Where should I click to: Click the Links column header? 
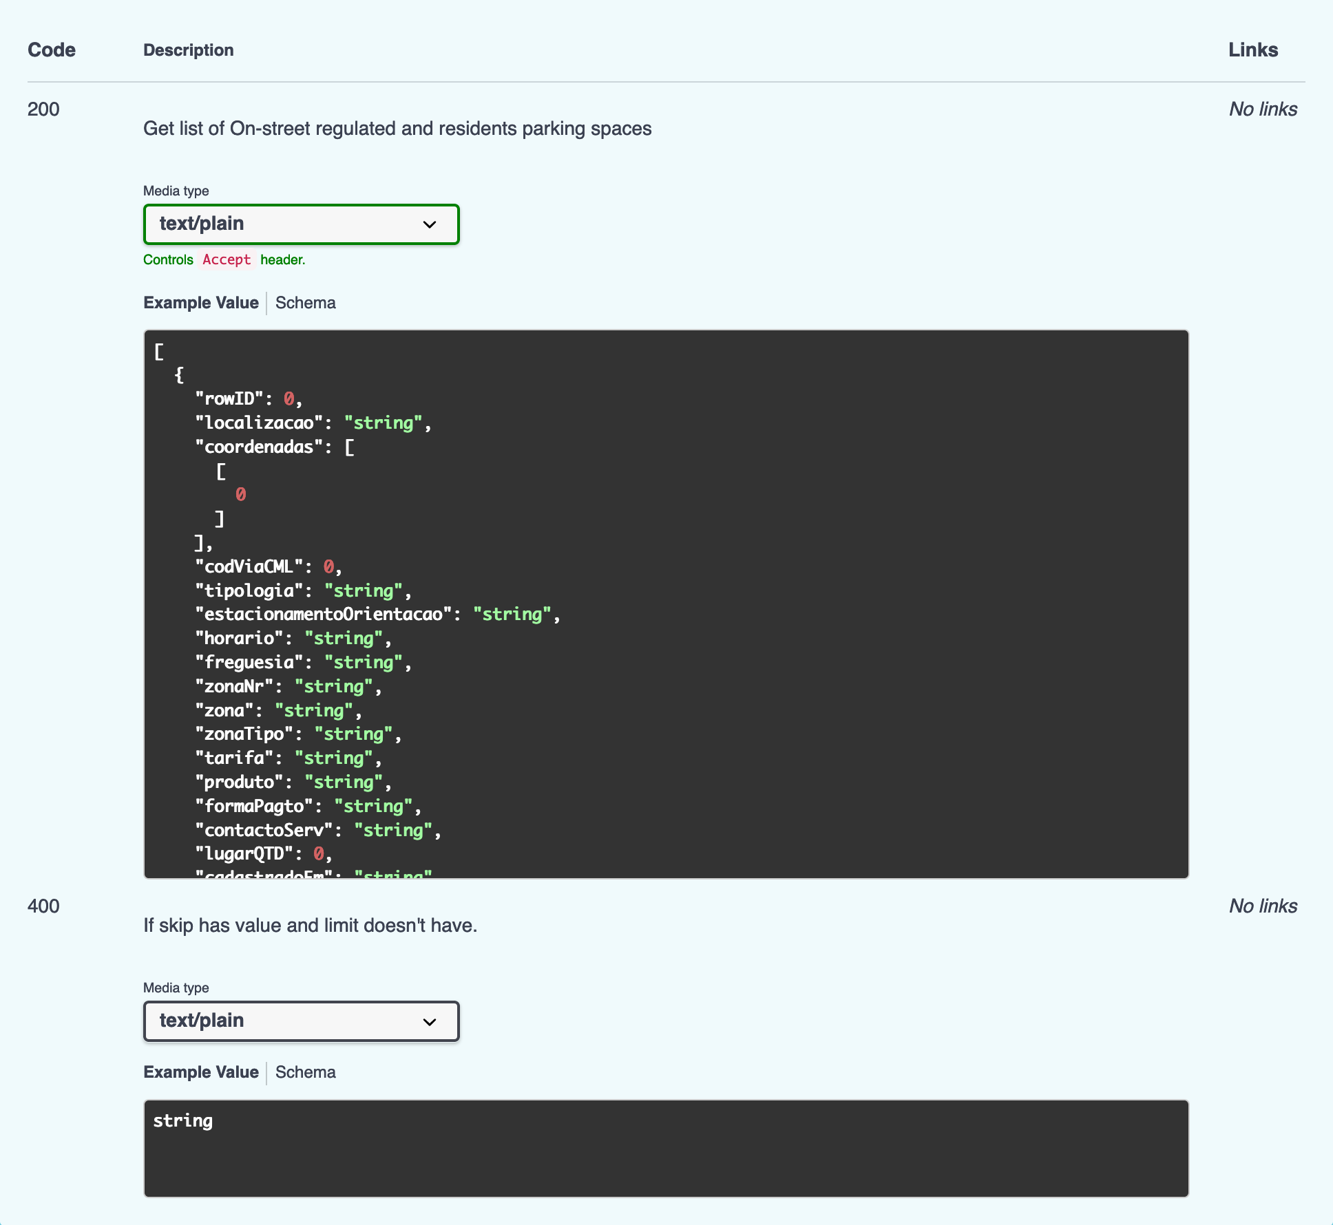coord(1253,50)
